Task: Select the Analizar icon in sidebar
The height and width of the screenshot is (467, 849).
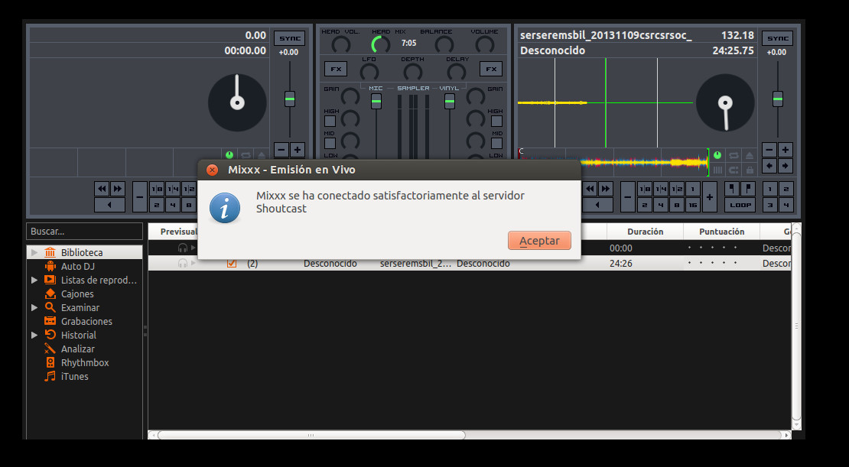Action: (50, 349)
